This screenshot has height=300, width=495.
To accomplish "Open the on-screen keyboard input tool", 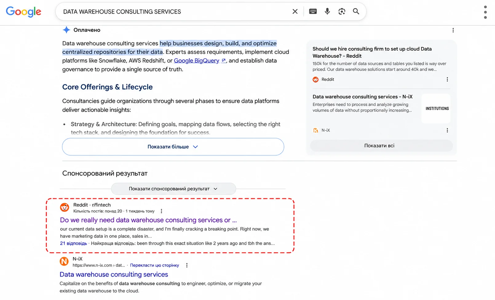I will 313,11.
